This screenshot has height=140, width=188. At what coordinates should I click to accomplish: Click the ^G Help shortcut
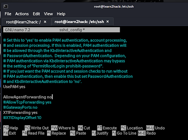coord(11,128)
